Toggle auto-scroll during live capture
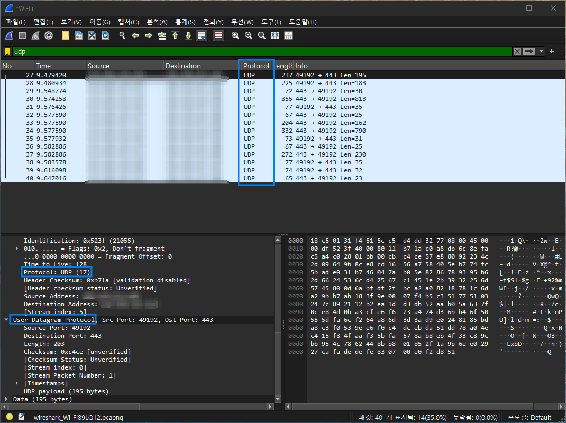Screen dimensions: 566x423 tap(202, 35)
